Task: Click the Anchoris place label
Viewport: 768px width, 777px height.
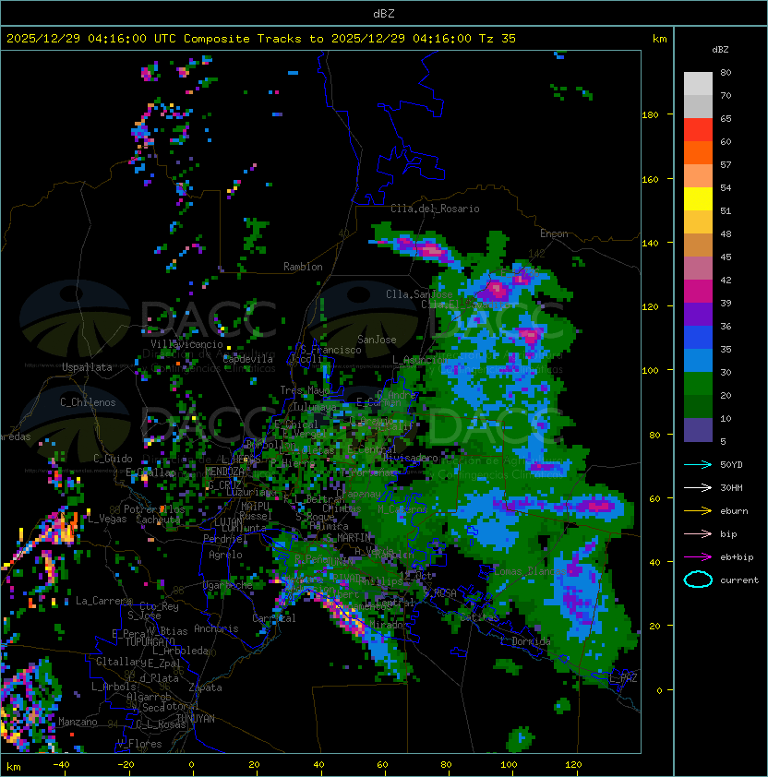Action: point(216,628)
